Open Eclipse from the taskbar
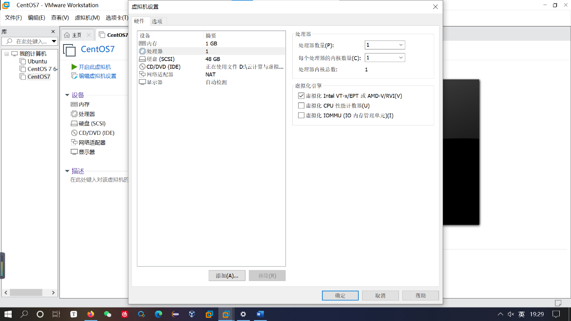The image size is (571, 321). [x=176, y=314]
